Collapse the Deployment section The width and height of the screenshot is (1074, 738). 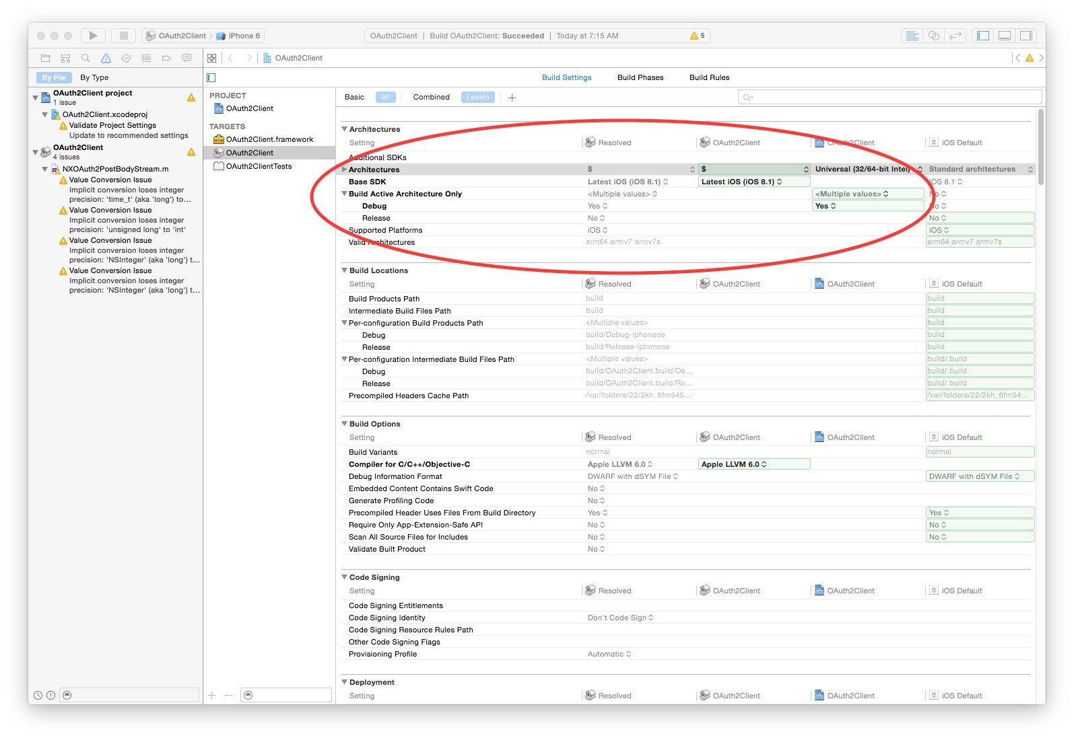(345, 682)
